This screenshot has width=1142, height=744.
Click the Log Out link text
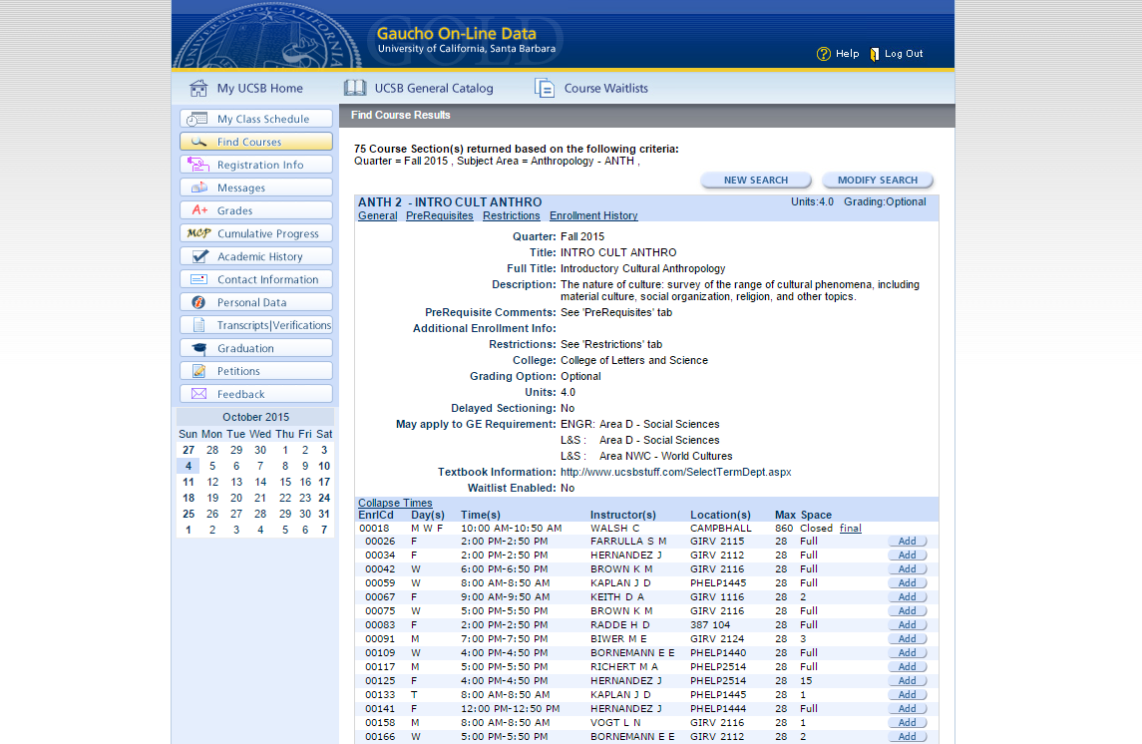(904, 54)
